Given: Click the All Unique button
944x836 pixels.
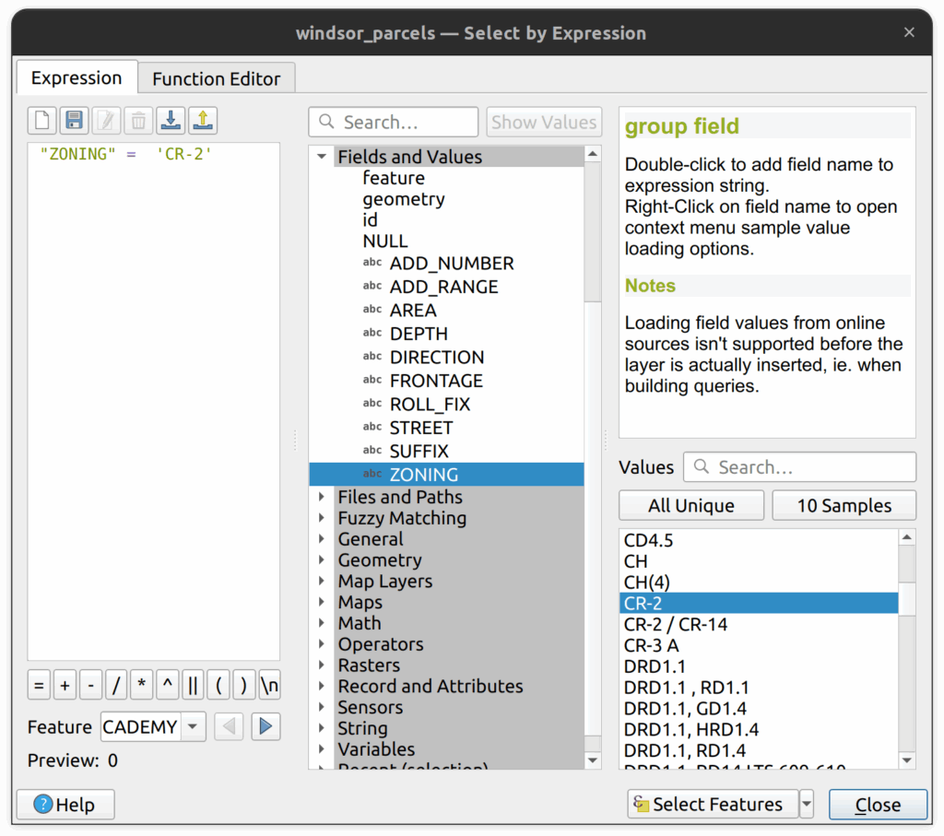Looking at the screenshot, I should [x=690, y=506].
